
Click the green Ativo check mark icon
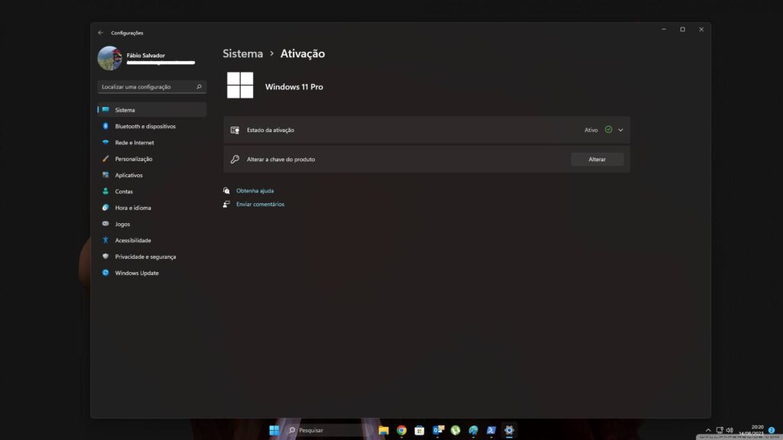point(608,130)
